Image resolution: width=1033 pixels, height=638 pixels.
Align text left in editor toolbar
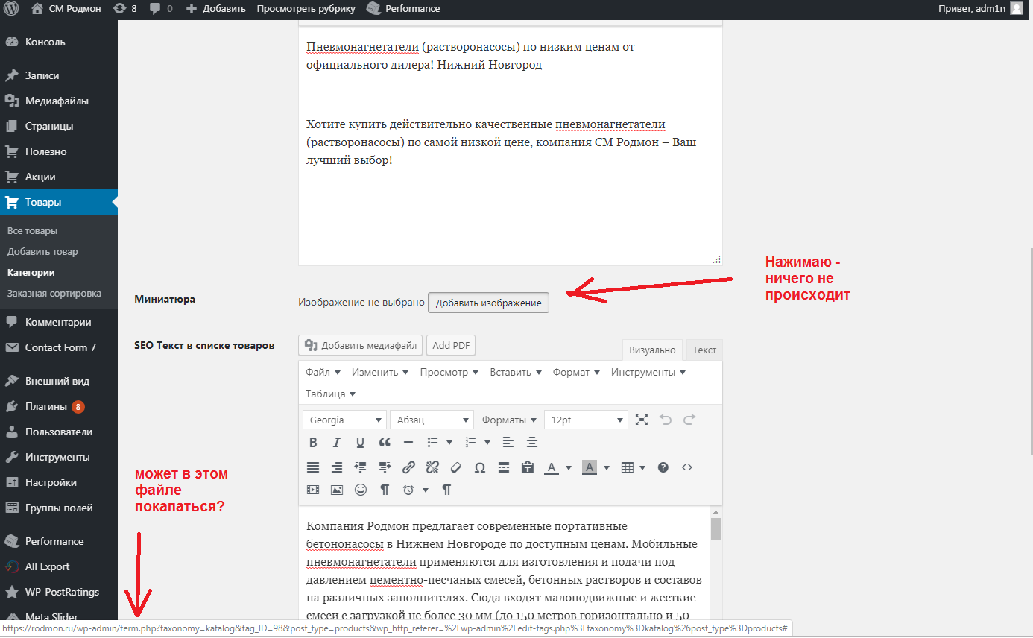click(508, 442)
